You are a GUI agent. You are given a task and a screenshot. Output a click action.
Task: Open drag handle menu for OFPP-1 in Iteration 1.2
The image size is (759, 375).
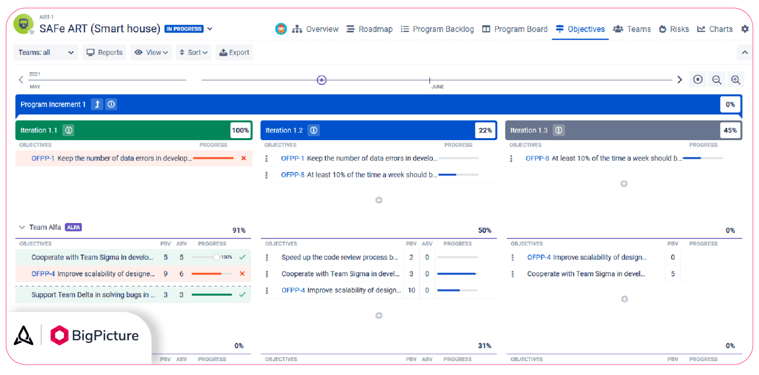[x=267, y=158]
